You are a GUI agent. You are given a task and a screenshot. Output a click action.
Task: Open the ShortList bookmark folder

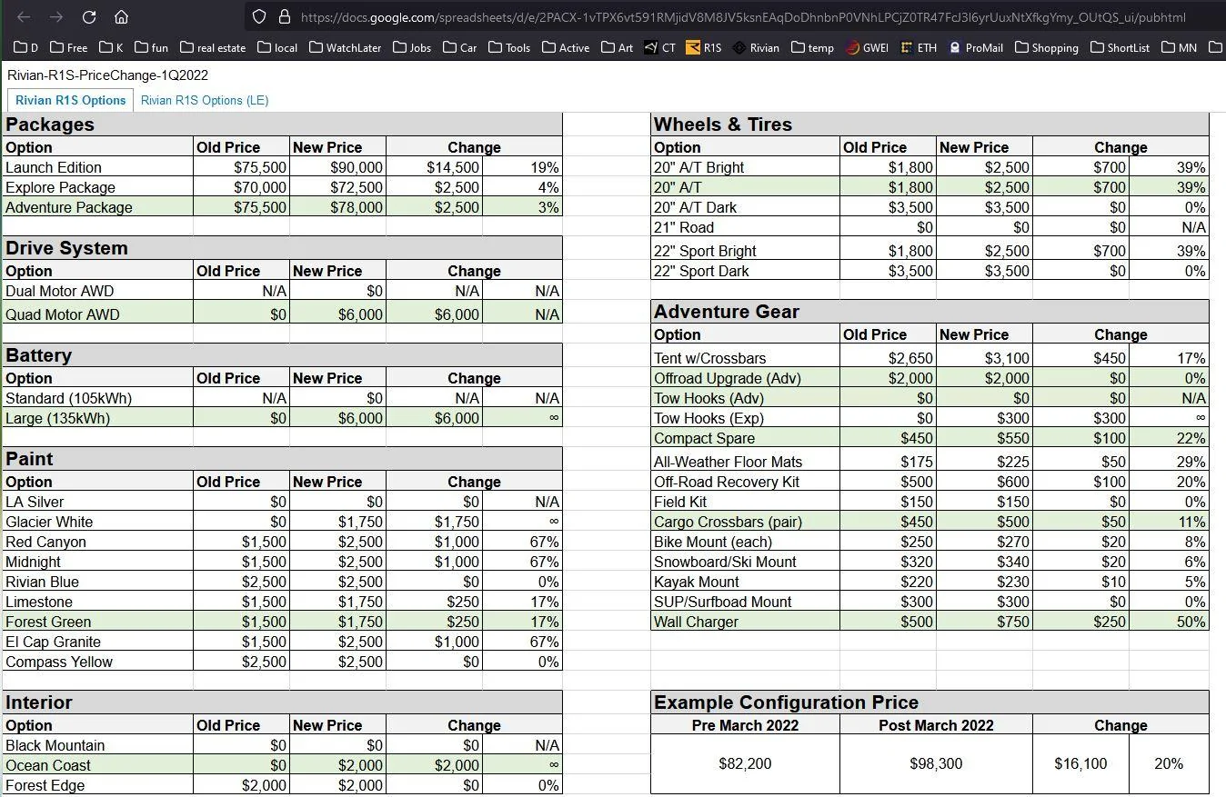[1120, 47]
